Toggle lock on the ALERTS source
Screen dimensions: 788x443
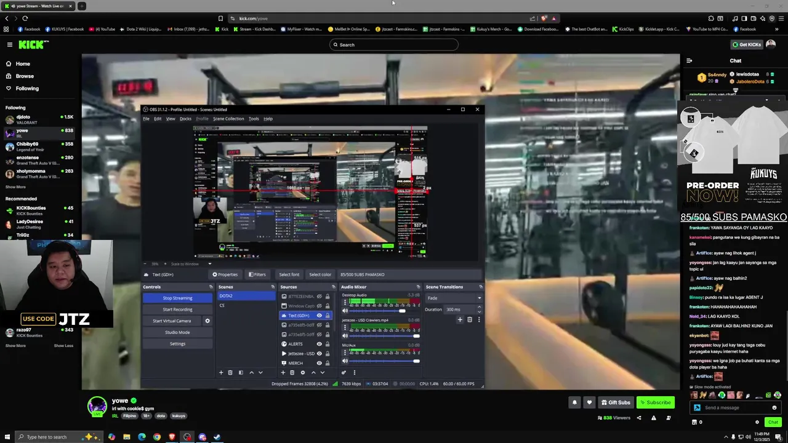(328, 344)
